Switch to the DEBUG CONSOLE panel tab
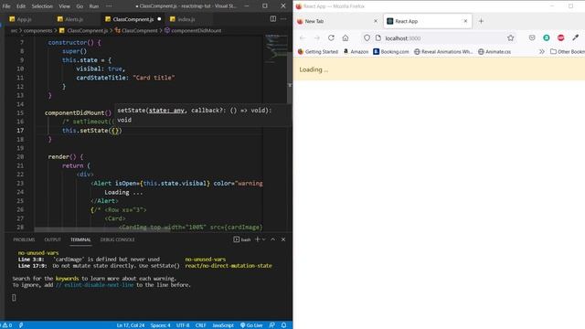The image size is (585, 329). pos(118,239)
